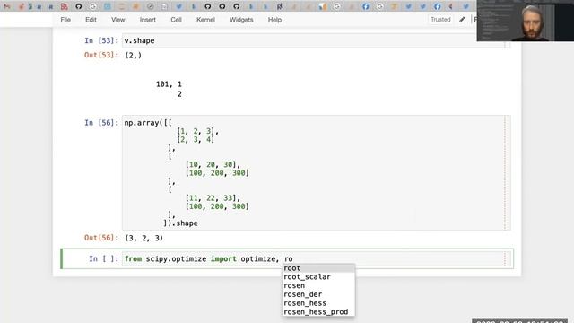Image resolution: width=574 pixels, height=323 pixels.
Task: Pick 'rosen_hess_prod' completion suggestion
Action: pyautogui.click(x=318, y=312)
